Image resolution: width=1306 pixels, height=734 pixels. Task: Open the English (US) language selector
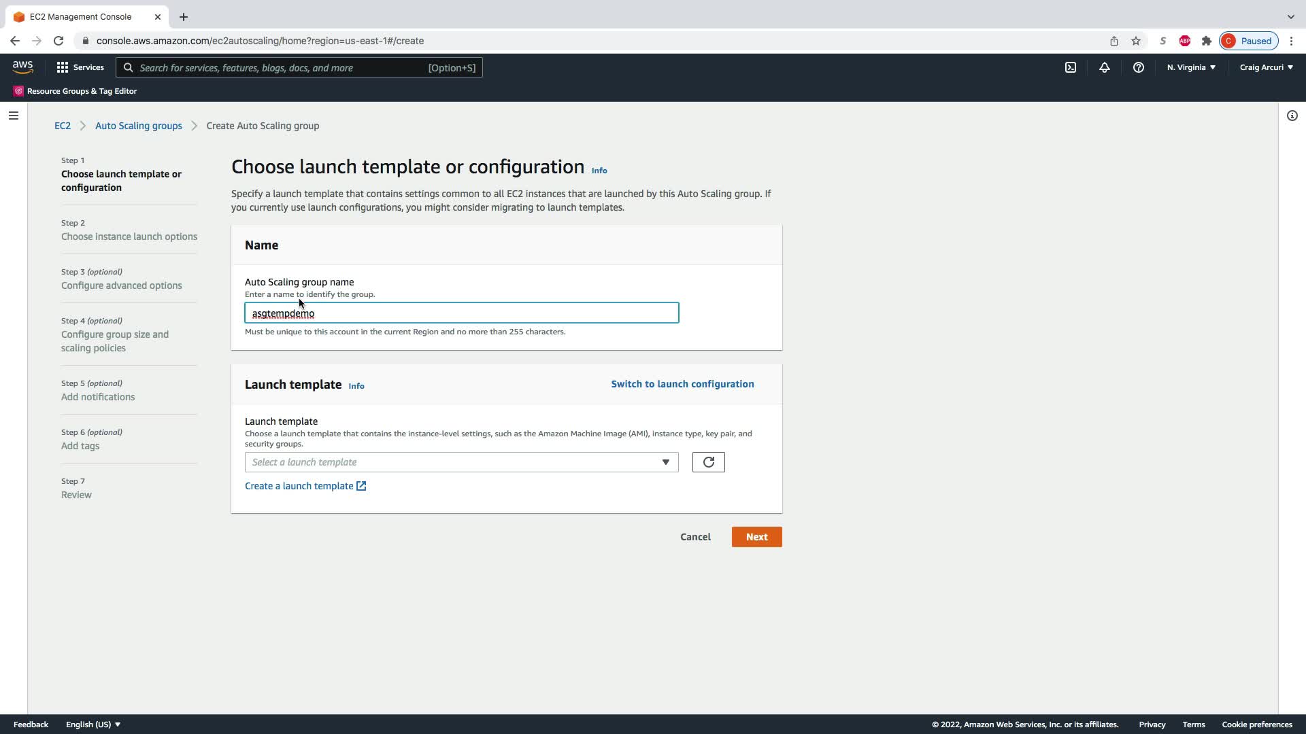click(93, 724)
